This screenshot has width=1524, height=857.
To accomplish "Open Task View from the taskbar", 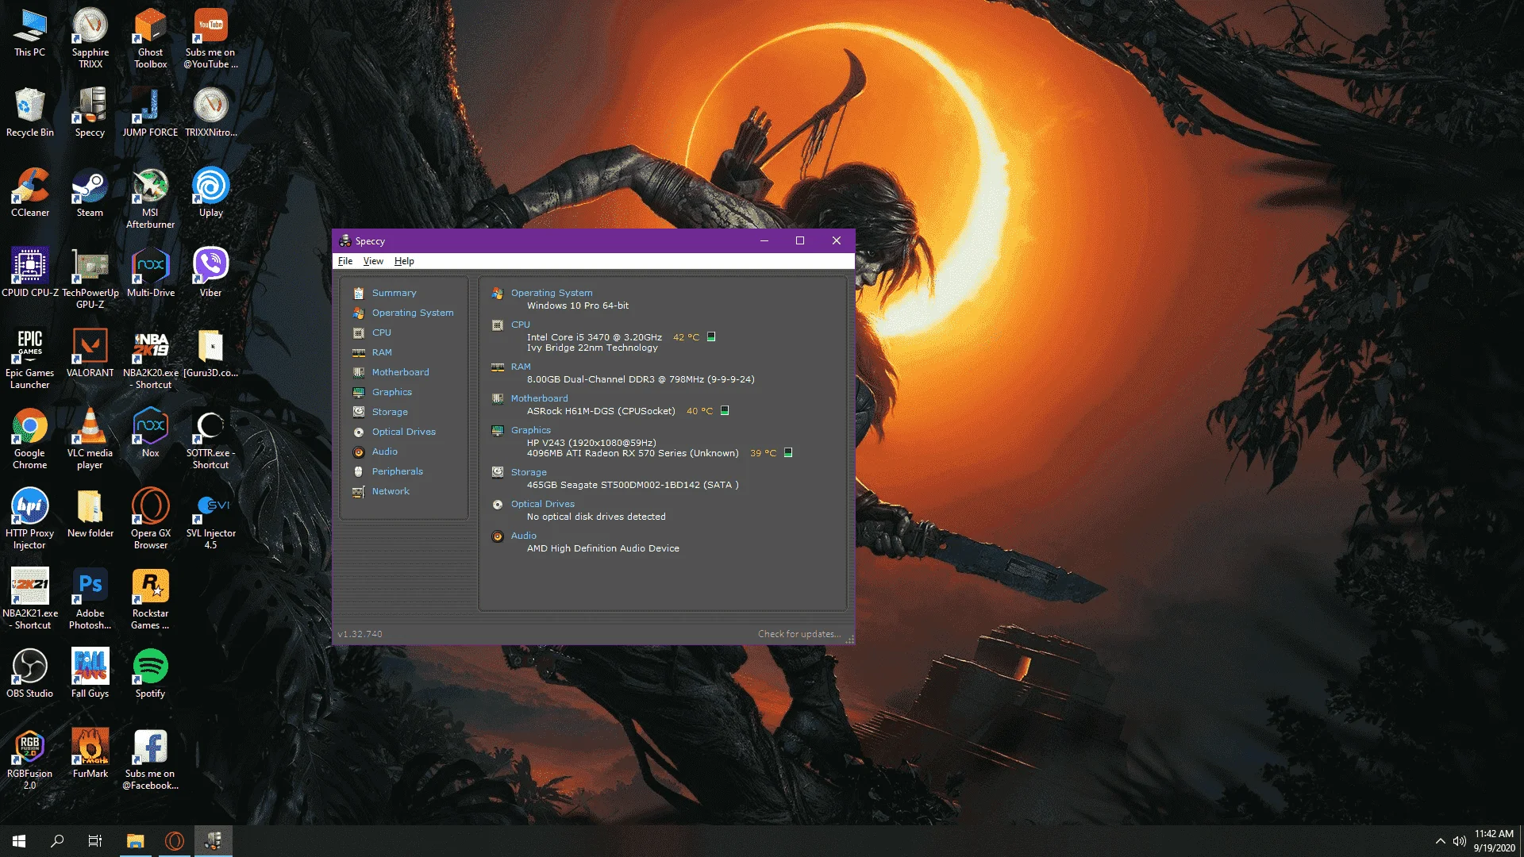I will coord(95,841).
